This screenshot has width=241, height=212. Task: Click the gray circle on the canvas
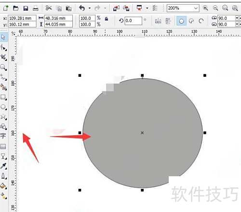point(142,133)
